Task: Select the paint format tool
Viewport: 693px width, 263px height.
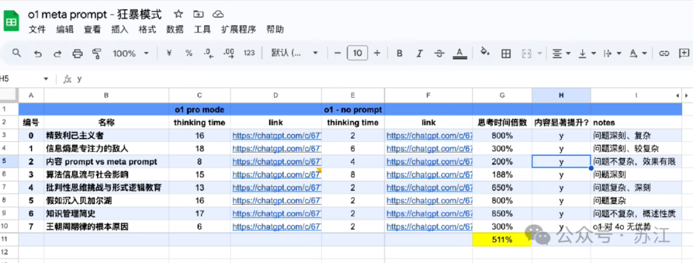Action: (98, 53)
